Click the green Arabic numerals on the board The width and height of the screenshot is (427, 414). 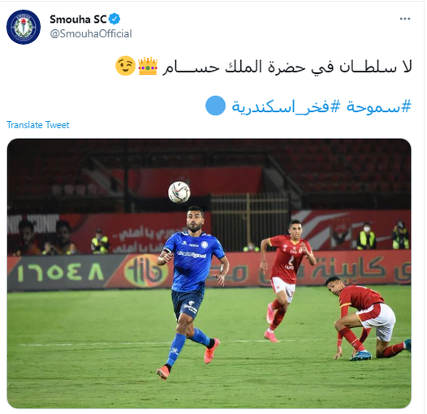click(60, 272)
